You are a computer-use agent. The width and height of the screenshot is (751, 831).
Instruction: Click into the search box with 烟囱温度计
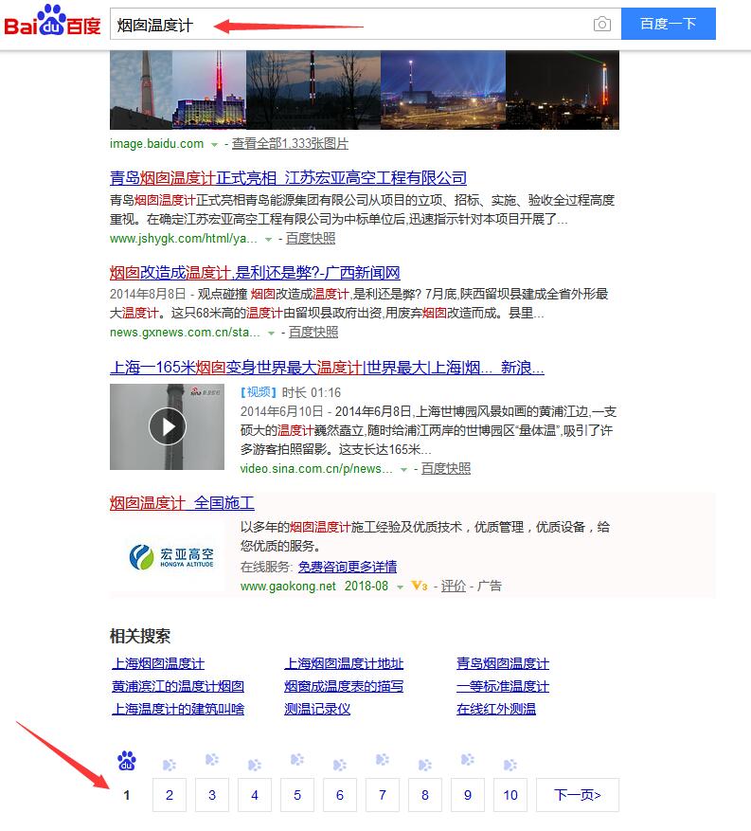tap(350, 25)
